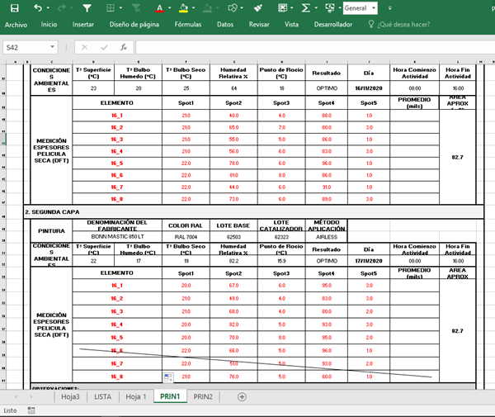Click the macro record icon in status bar

pyautogui.click(x=30, y=410)
